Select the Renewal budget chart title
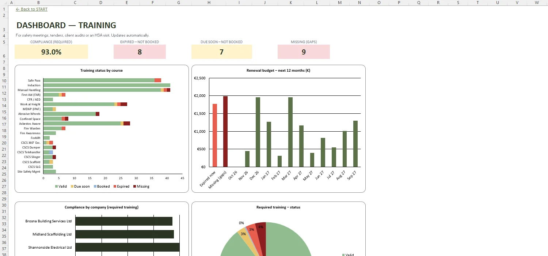Image resolution: width=548 pixels, height=256 pixels. 278,71
